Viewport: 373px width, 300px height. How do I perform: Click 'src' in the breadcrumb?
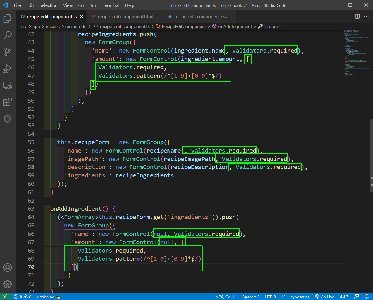(x=24, y=26)
